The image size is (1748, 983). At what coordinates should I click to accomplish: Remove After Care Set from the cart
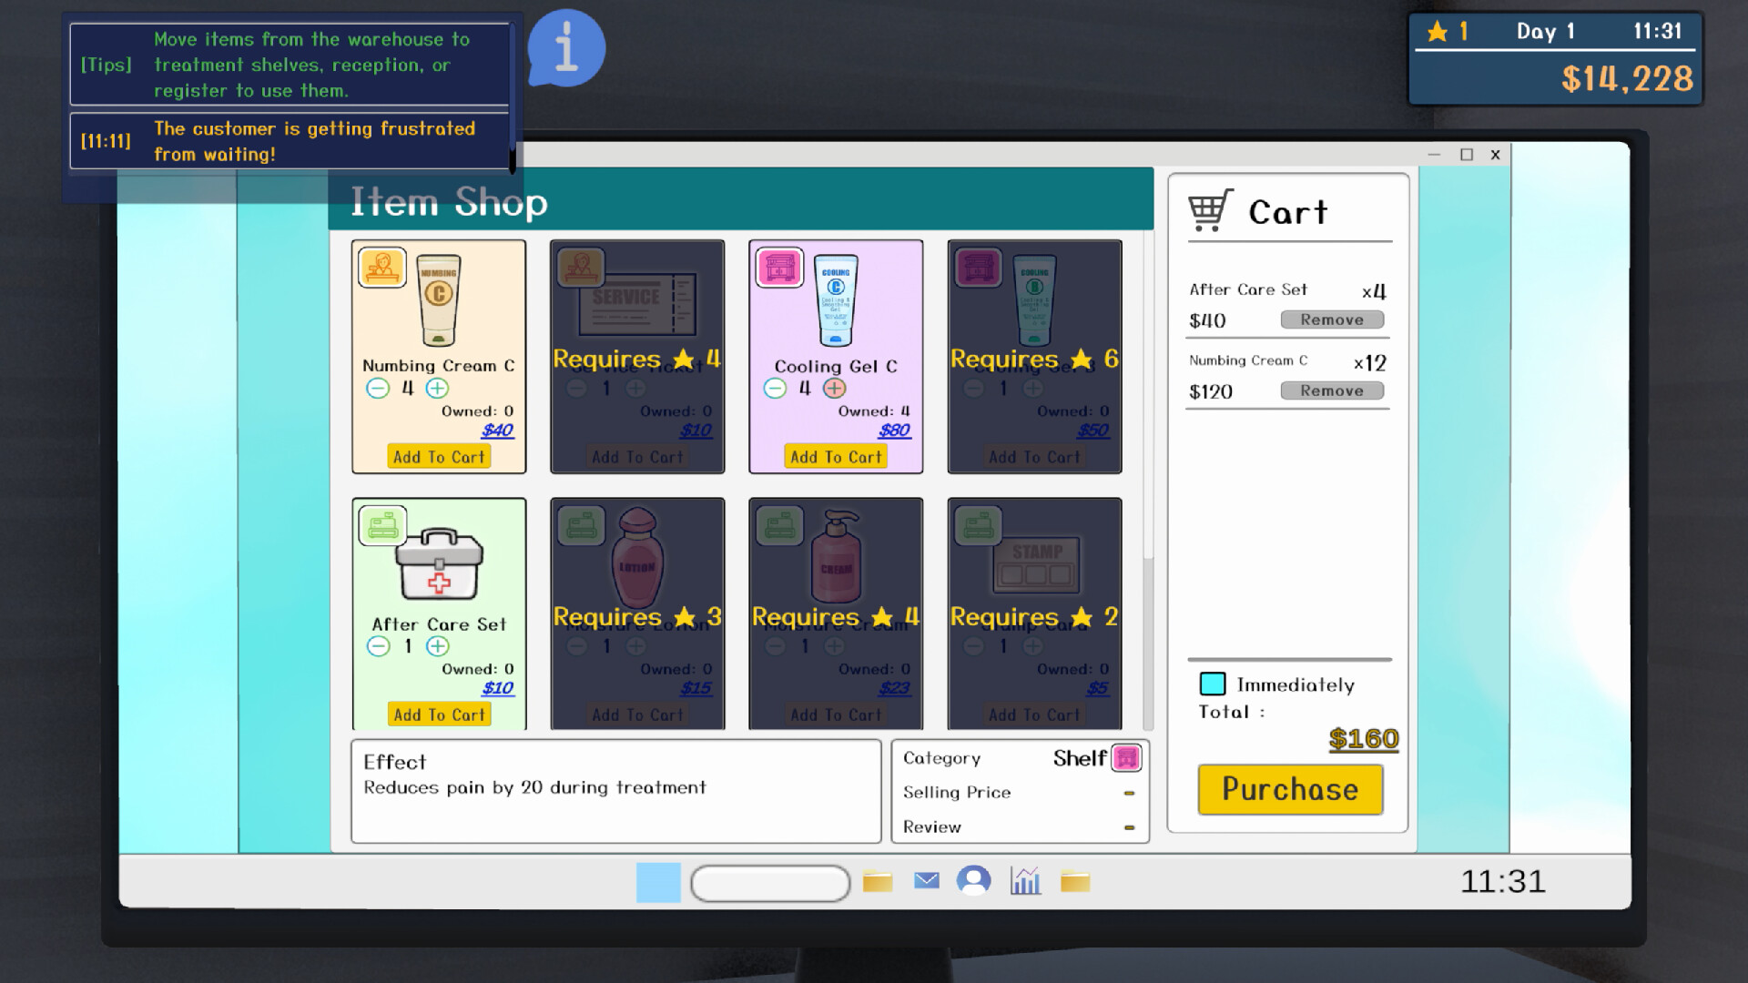(x=1331, y=319)
